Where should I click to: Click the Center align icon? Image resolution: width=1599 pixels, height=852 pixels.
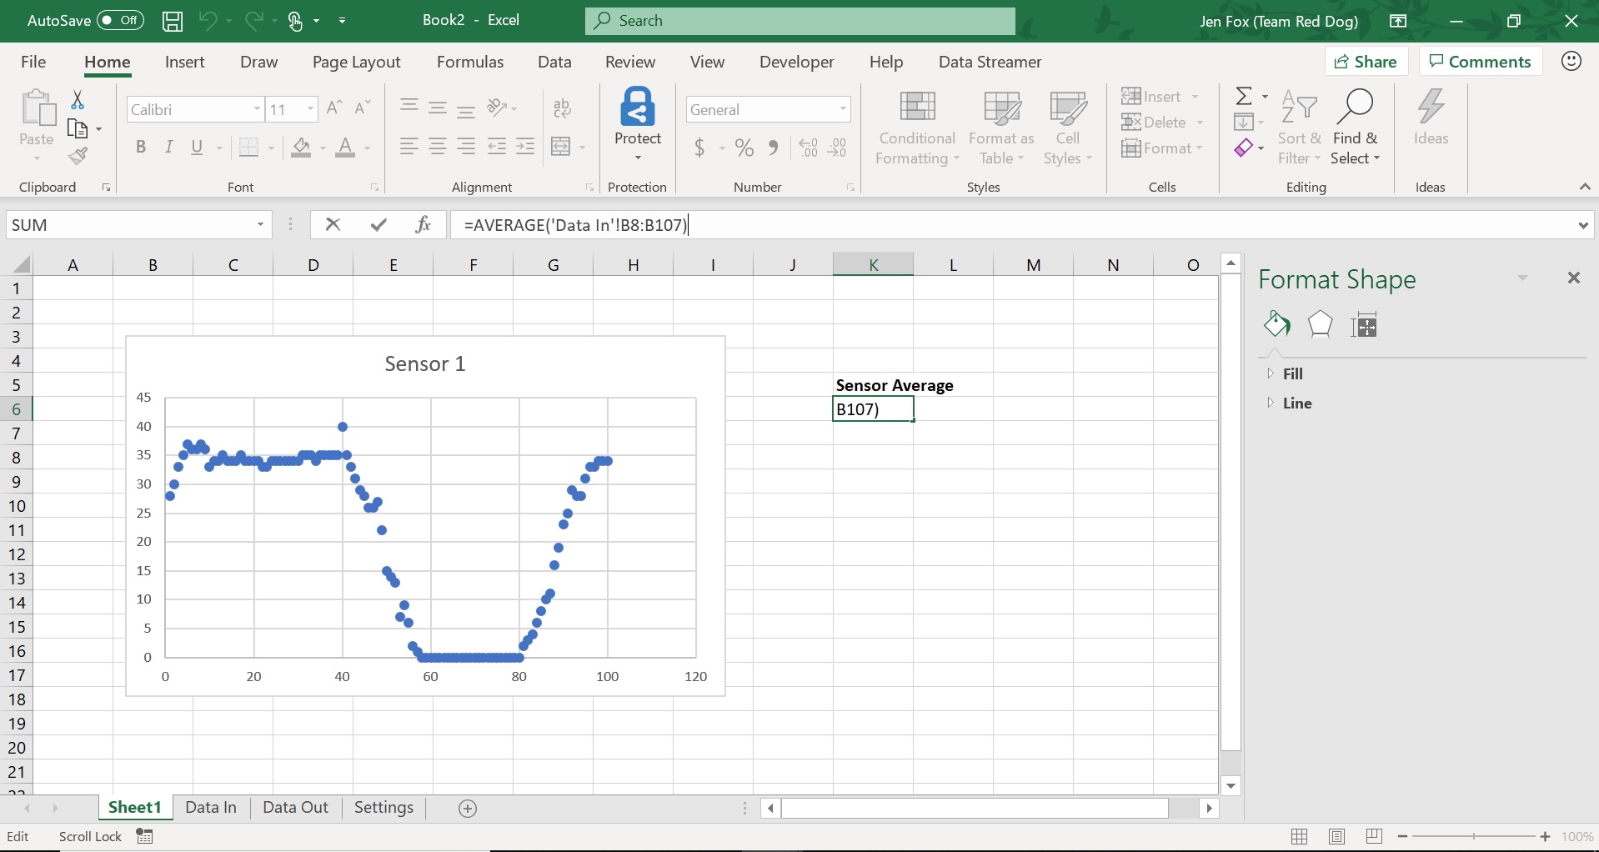click(438, 148)
